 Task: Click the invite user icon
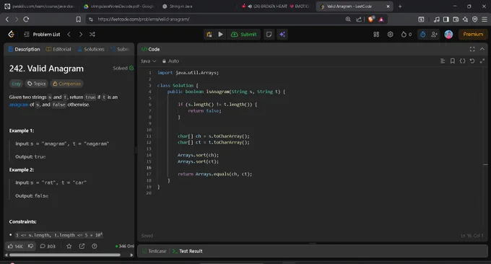tap(434, 35)
